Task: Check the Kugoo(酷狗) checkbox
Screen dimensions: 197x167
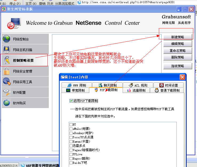Action: [x=71, y=159]
